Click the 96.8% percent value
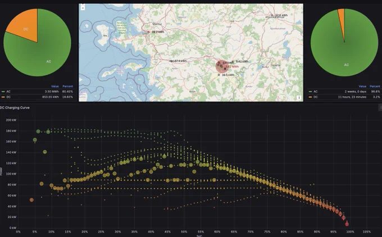382x237 pixels. (x=375, y=92)
